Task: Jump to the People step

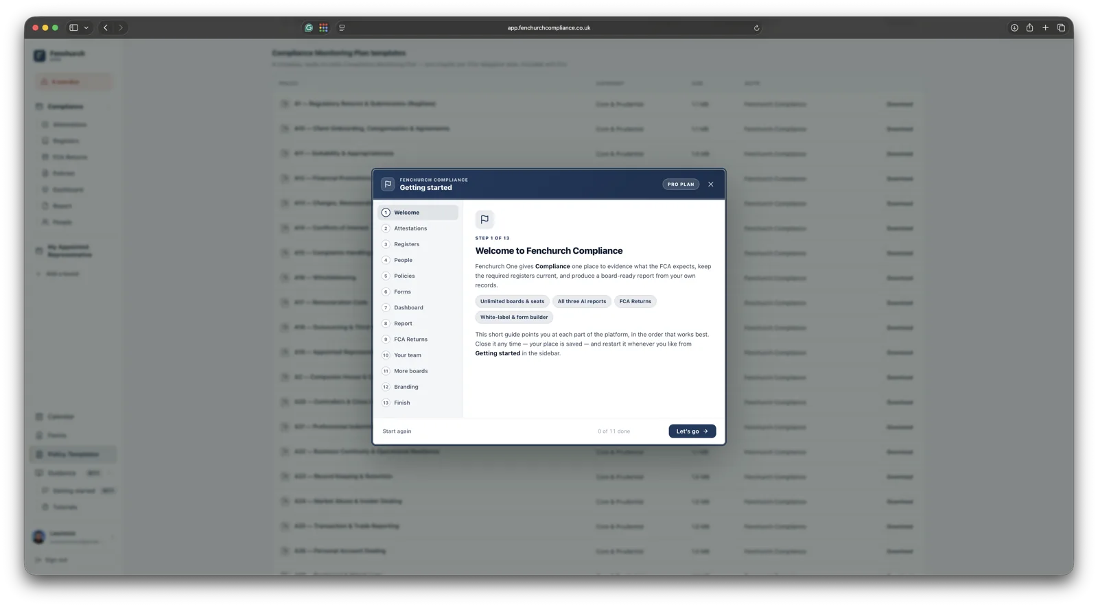Action: pyautogui.click(x=418, y=260)
